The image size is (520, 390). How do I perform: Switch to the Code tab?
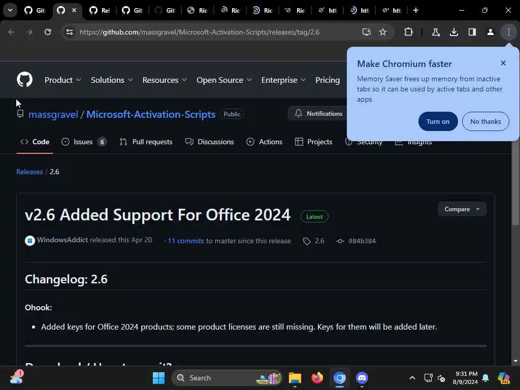(x=35, y=142)
